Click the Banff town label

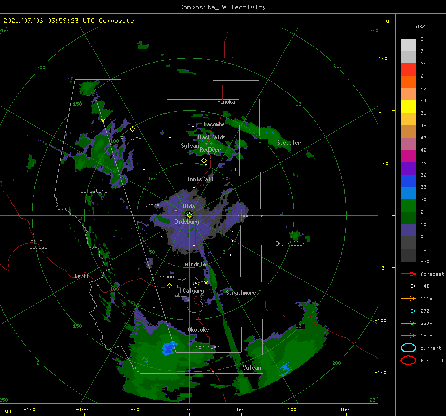(82, 276)
